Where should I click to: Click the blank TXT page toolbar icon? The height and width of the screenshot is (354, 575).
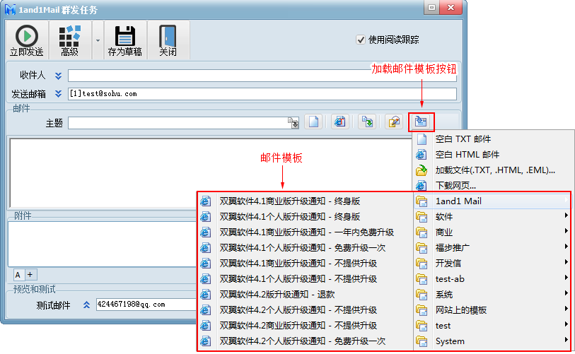click(x=313, y=122)
